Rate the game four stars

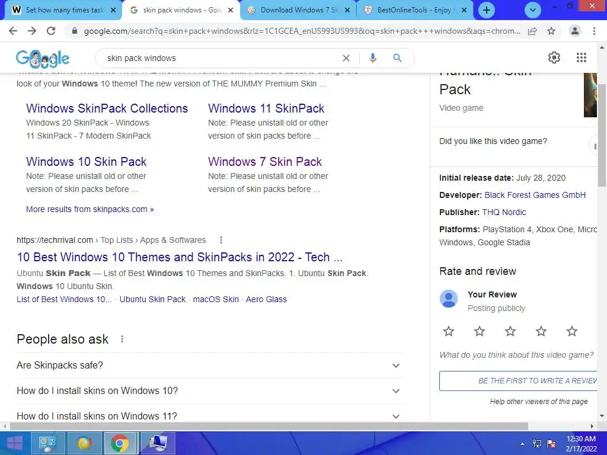(541, 331)
